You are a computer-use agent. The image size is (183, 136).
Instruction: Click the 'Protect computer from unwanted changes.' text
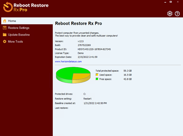point(77,33)
